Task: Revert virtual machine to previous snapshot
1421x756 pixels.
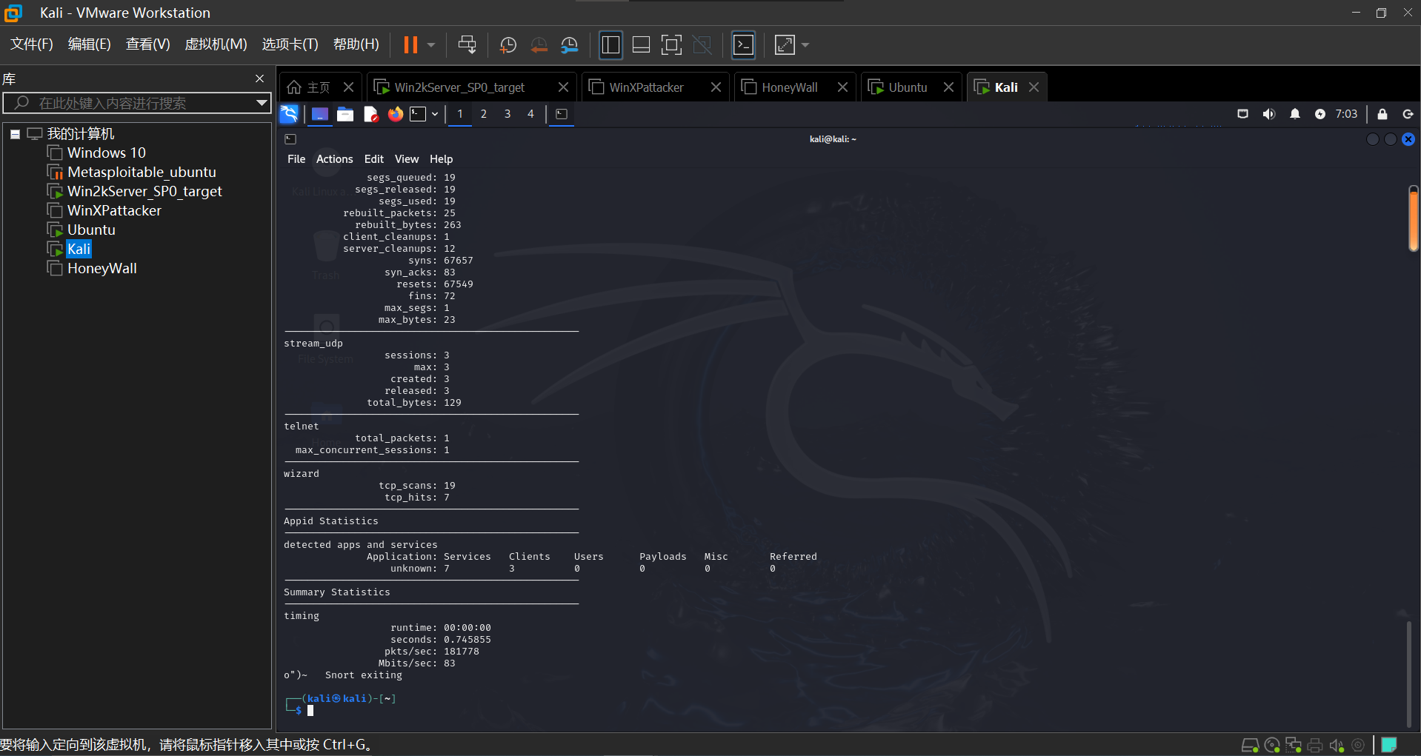Action: point(539,45)
